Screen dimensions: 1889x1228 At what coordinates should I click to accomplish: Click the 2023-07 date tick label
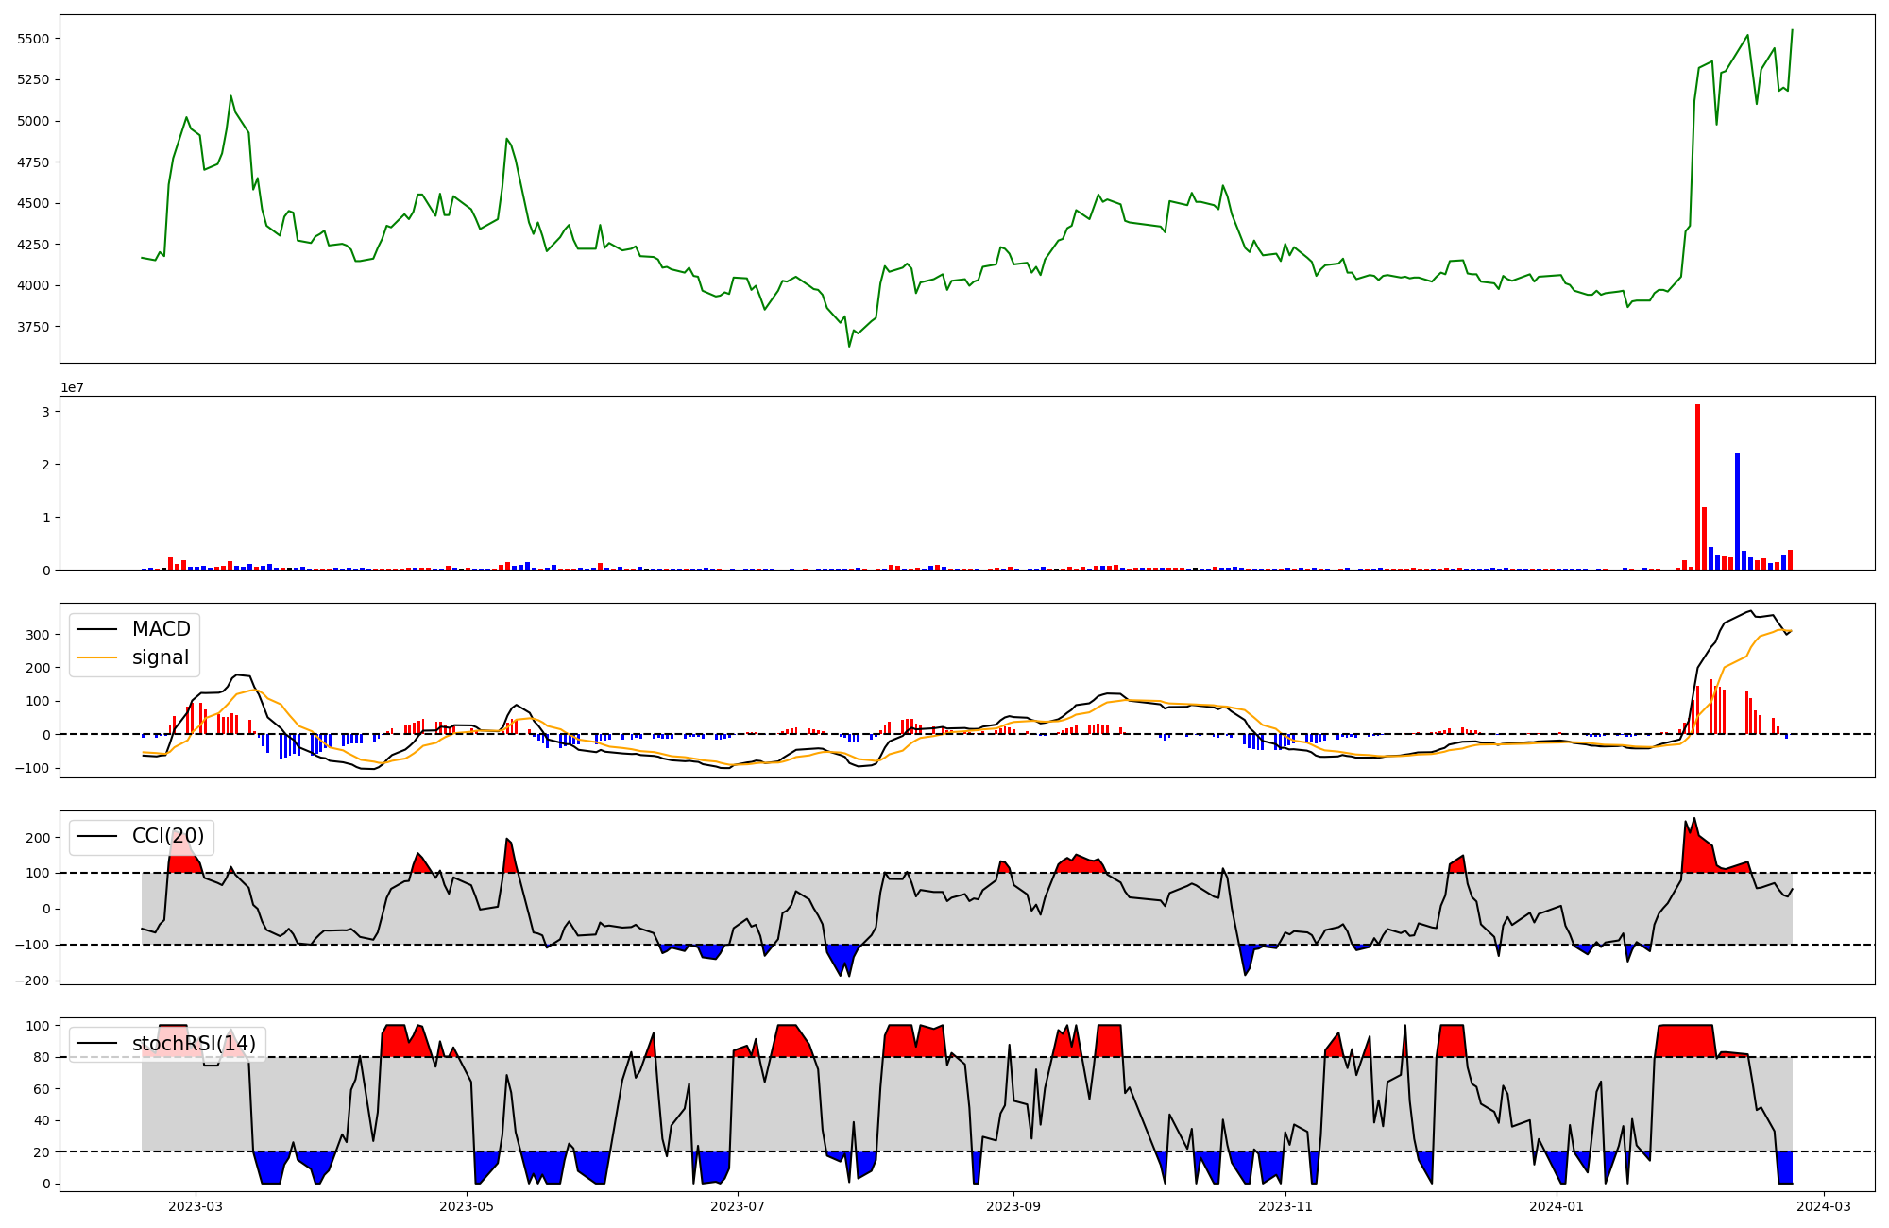[x=738, y=1206]
